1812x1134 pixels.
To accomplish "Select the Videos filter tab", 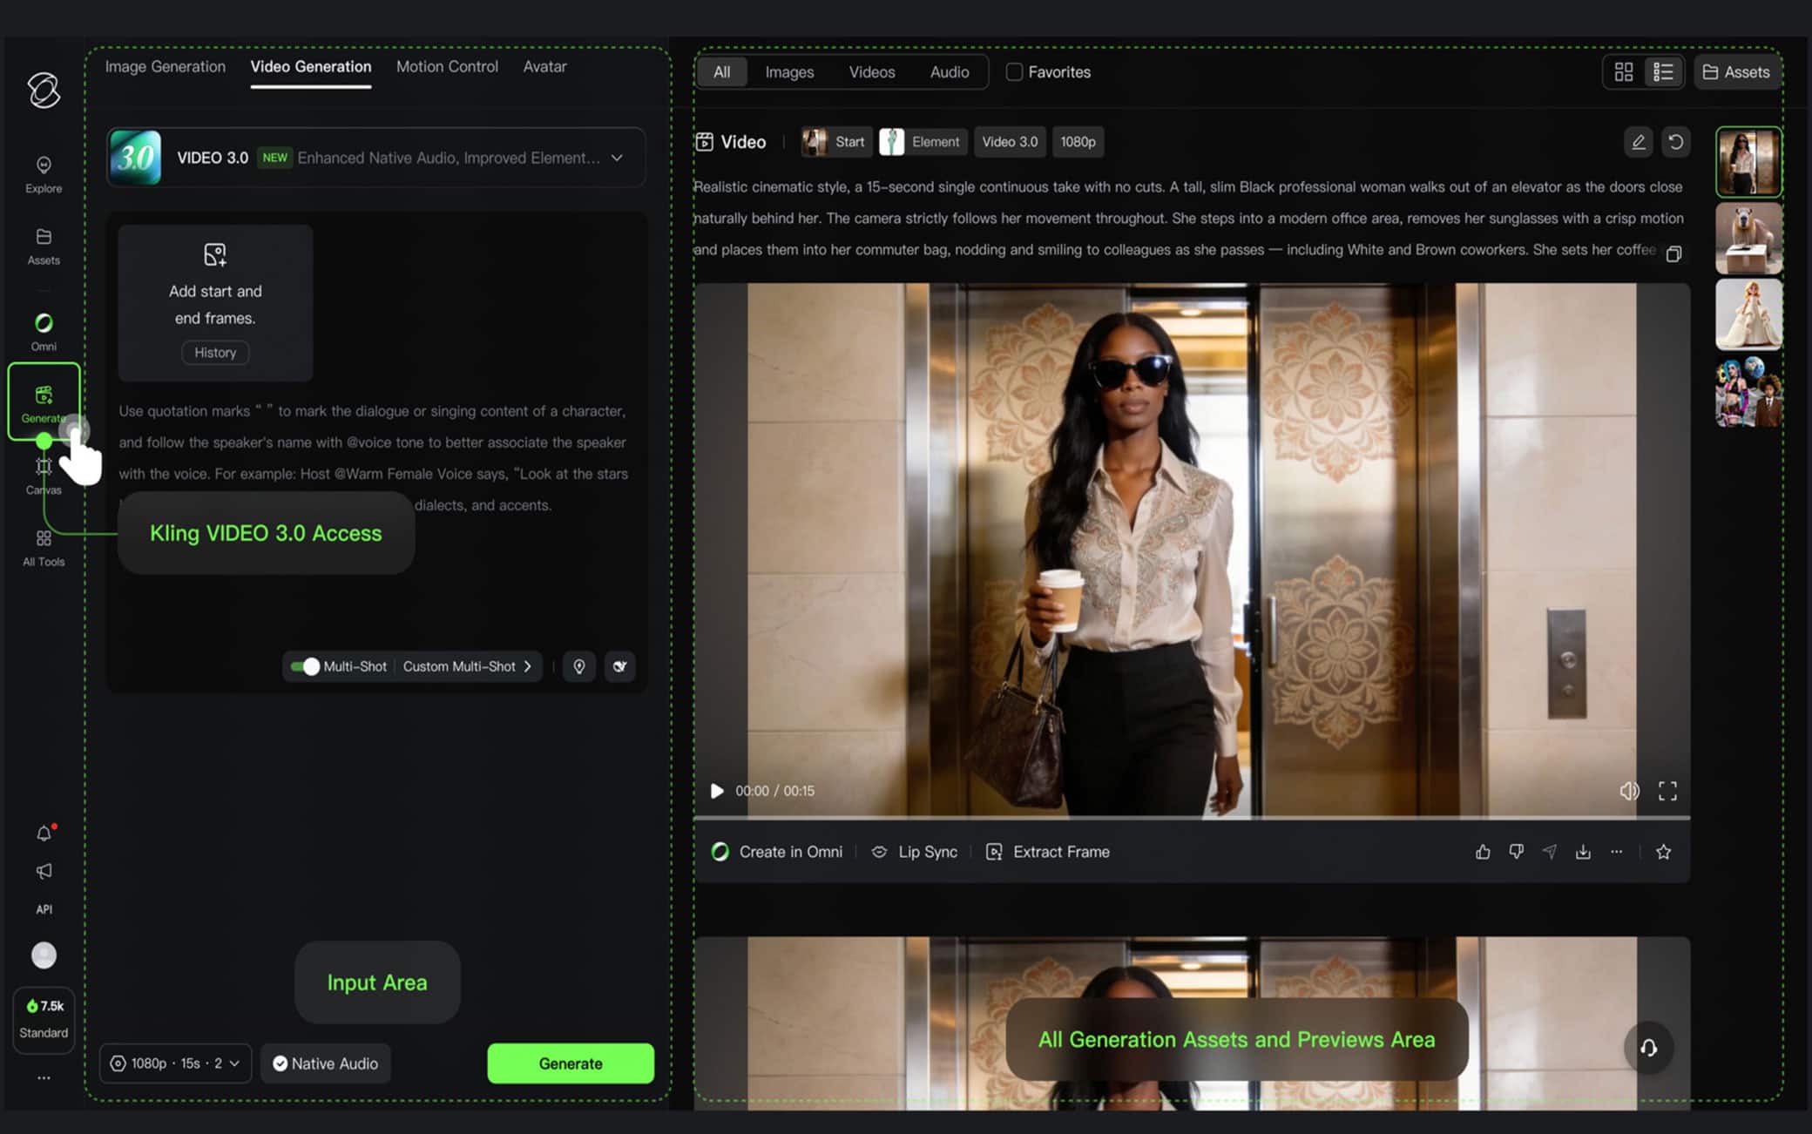I will (871, 72).
